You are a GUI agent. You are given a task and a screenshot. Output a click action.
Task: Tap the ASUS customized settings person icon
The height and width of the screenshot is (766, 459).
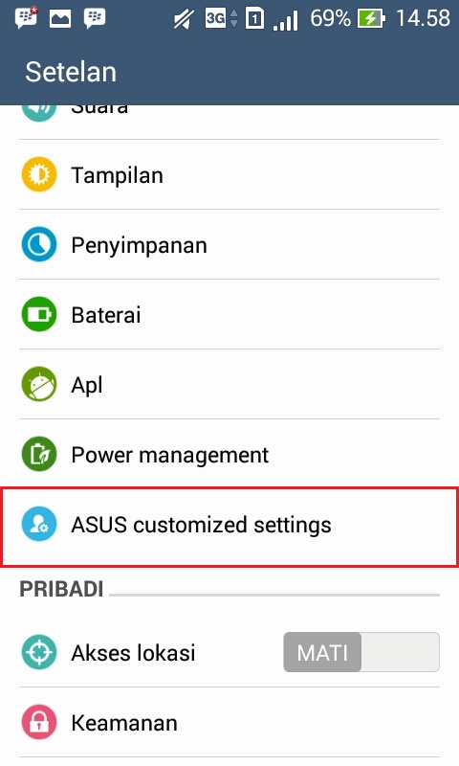click(39, 524)
